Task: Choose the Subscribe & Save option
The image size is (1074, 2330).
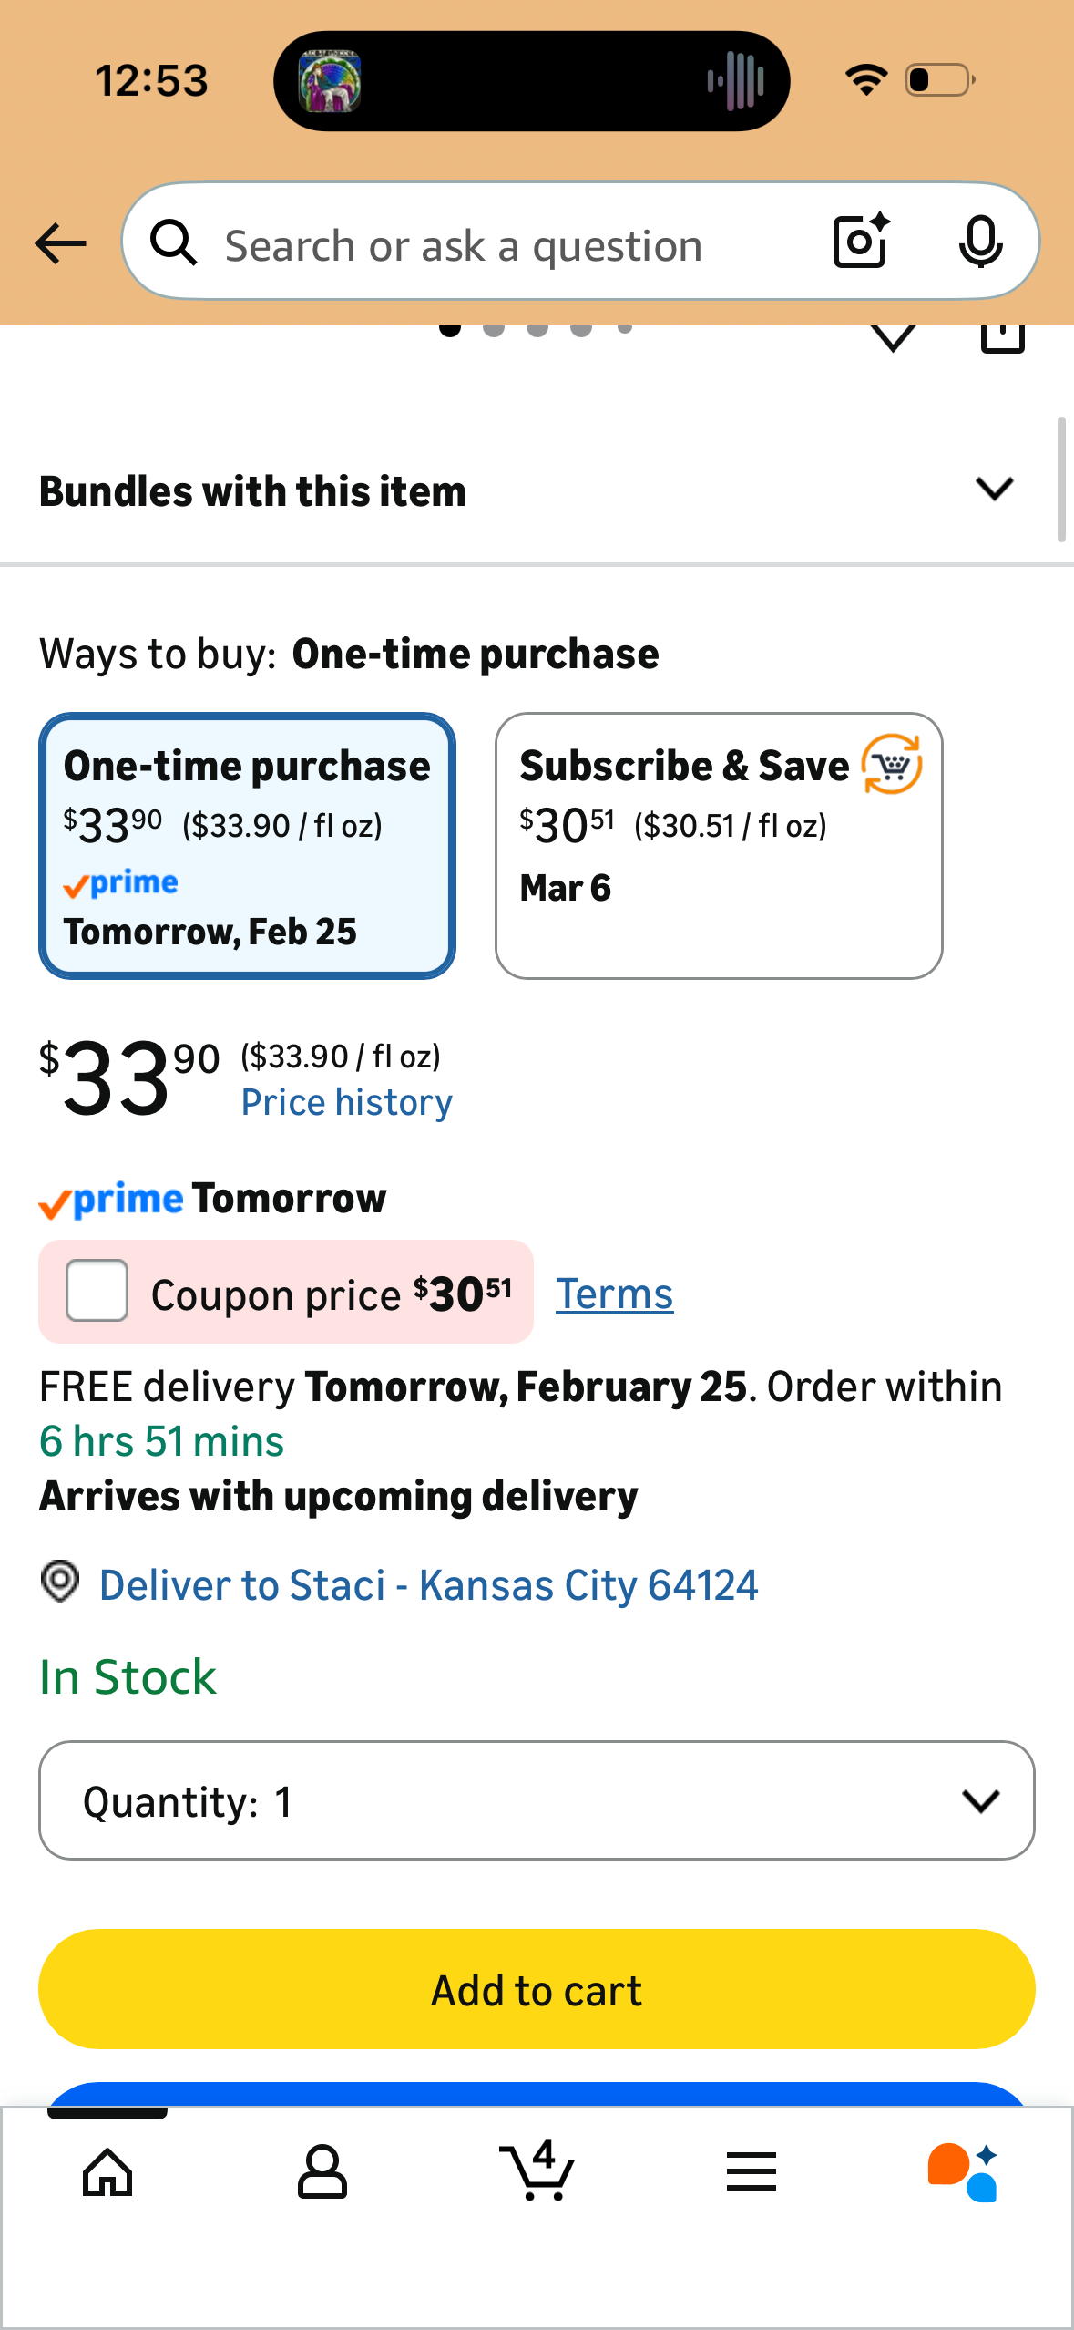Action: (719, 846)
